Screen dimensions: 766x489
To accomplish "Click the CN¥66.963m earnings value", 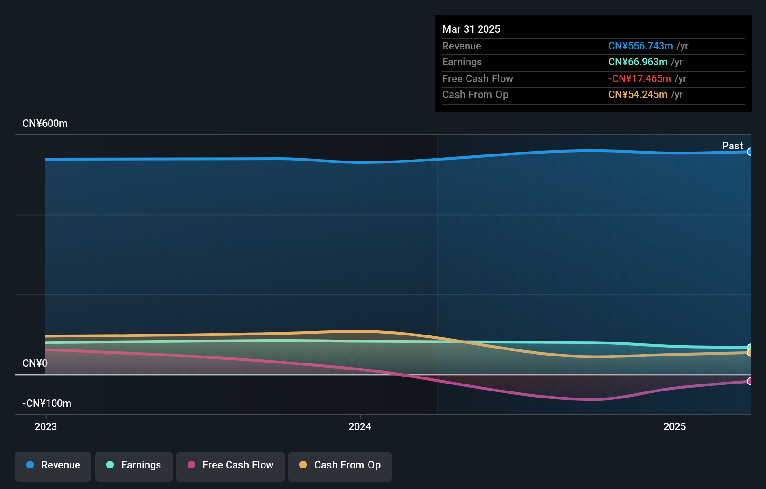I will point(638,62).
